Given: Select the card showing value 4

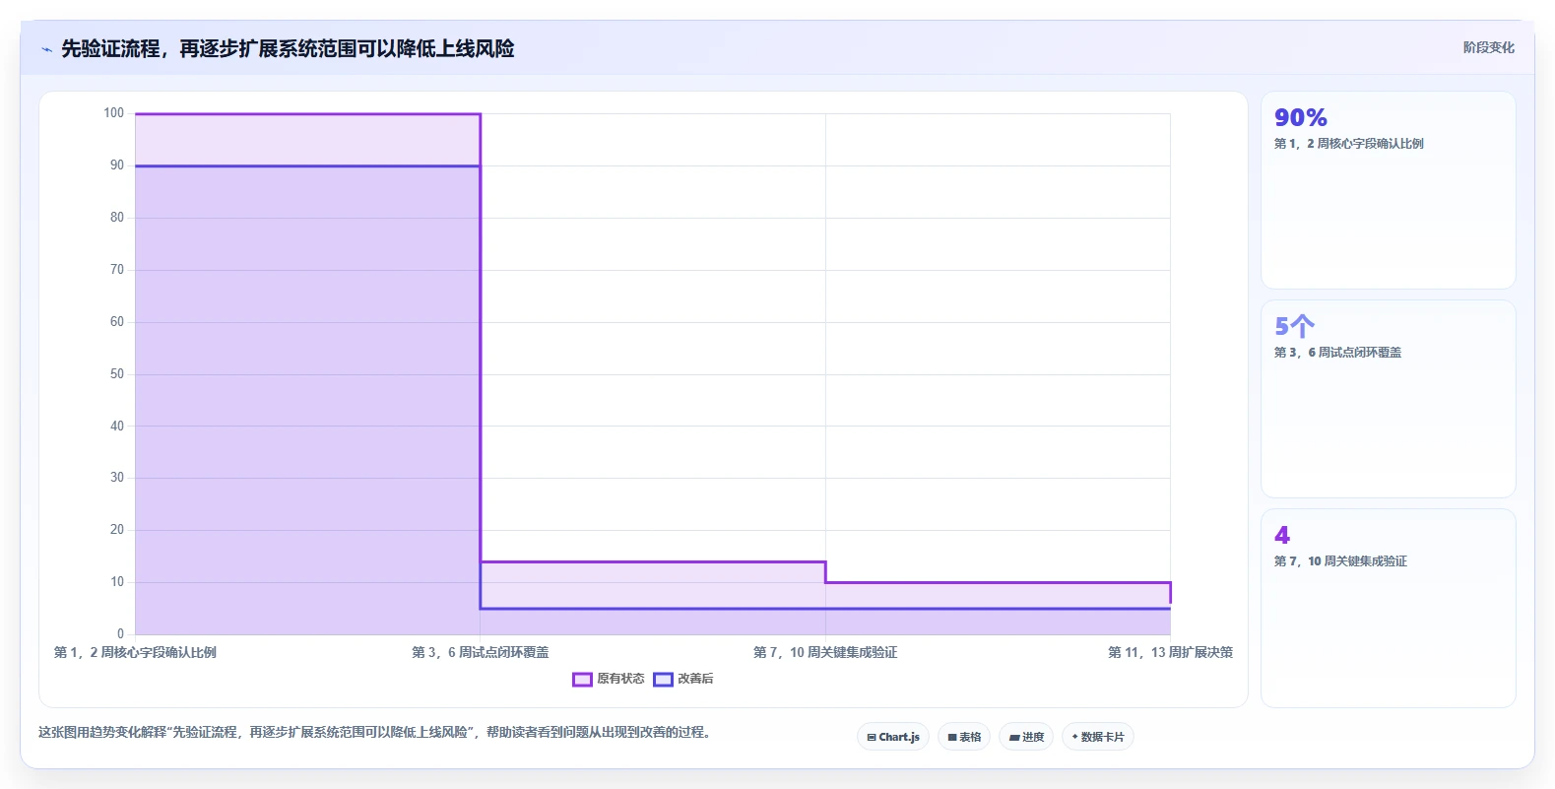Looking at the screenshot, I should pos(1388,608).
